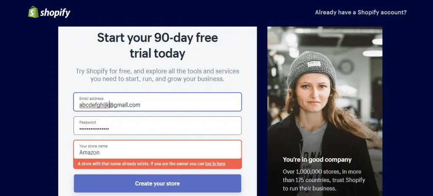Click the red-underlined "abcdefghijk" email text
Screen dimensions: 433x196
pos(94,105)
